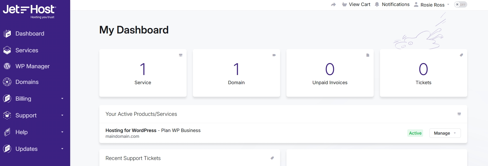This screenshot has width=488, height=166.
Task: Click the View Cart link
Action: point(359,4)
